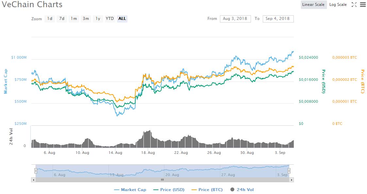Click the 30. Aug x-axis label
The height and width of the screenshot is (194, 367).
[x=247, y=153]
